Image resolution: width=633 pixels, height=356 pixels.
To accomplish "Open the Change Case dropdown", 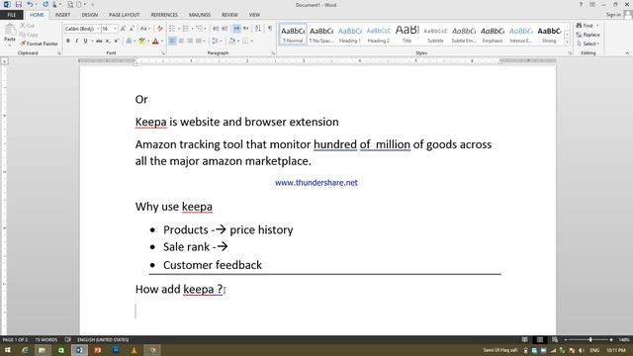I will (145, 29).
